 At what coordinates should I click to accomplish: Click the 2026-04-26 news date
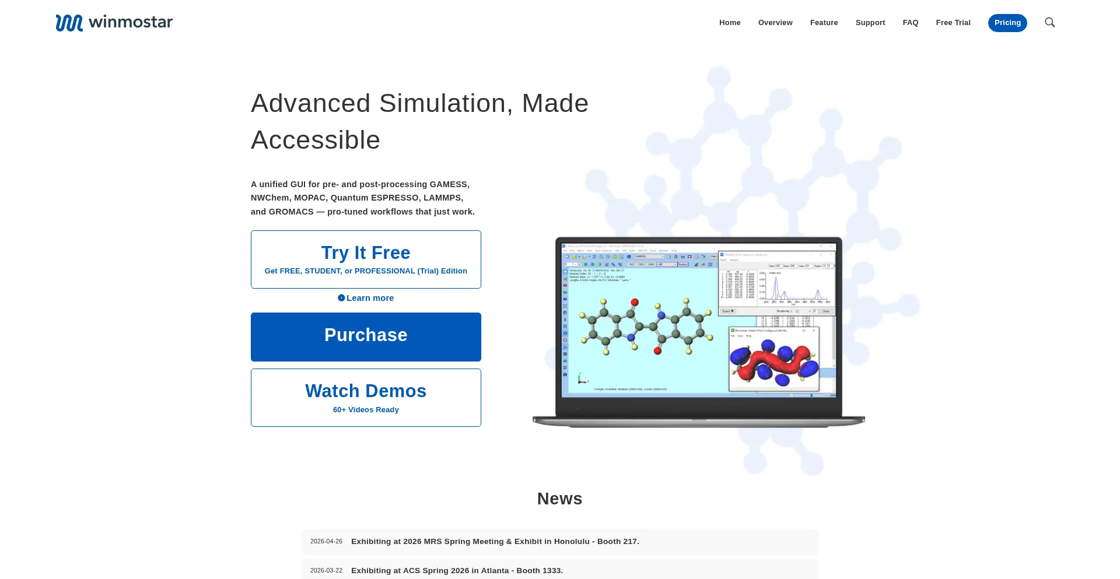[326, 542]
